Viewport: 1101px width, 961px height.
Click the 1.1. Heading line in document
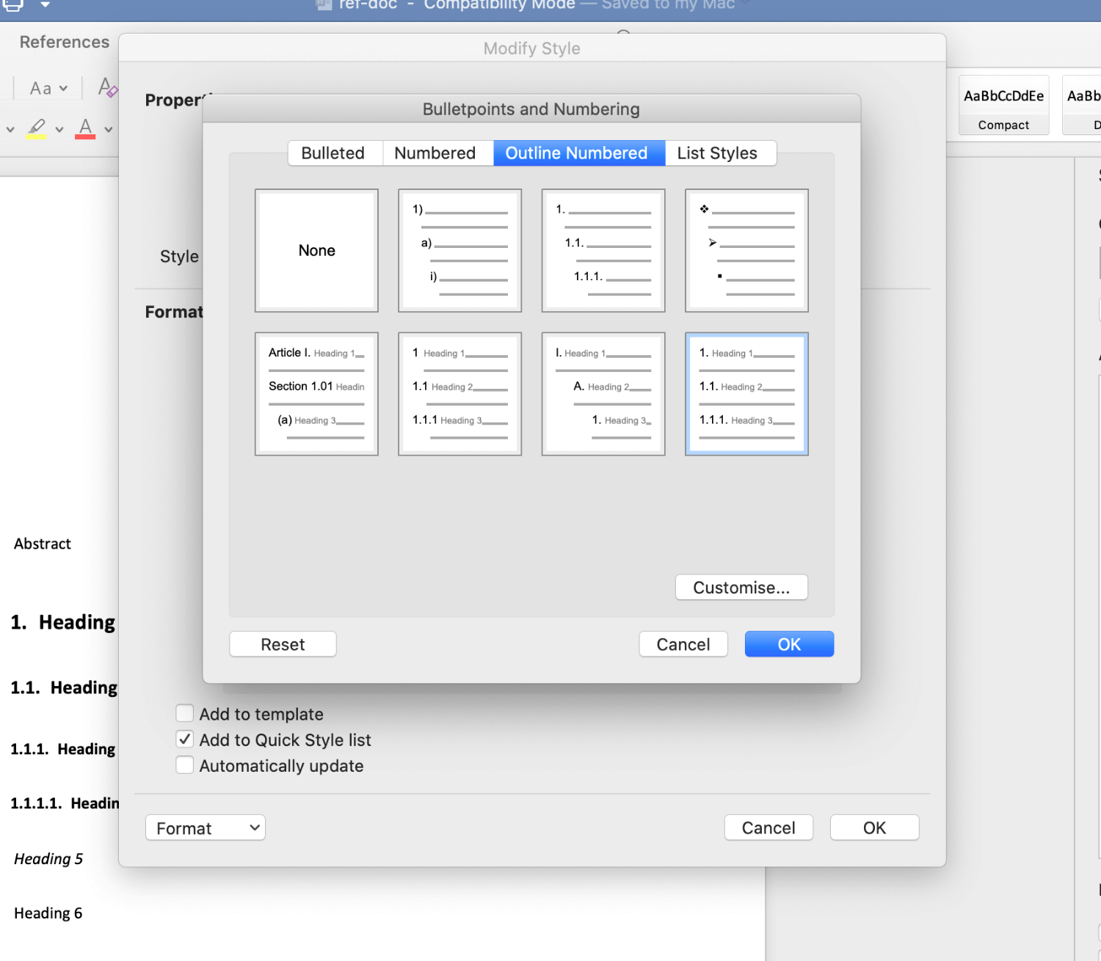point(64,687)
